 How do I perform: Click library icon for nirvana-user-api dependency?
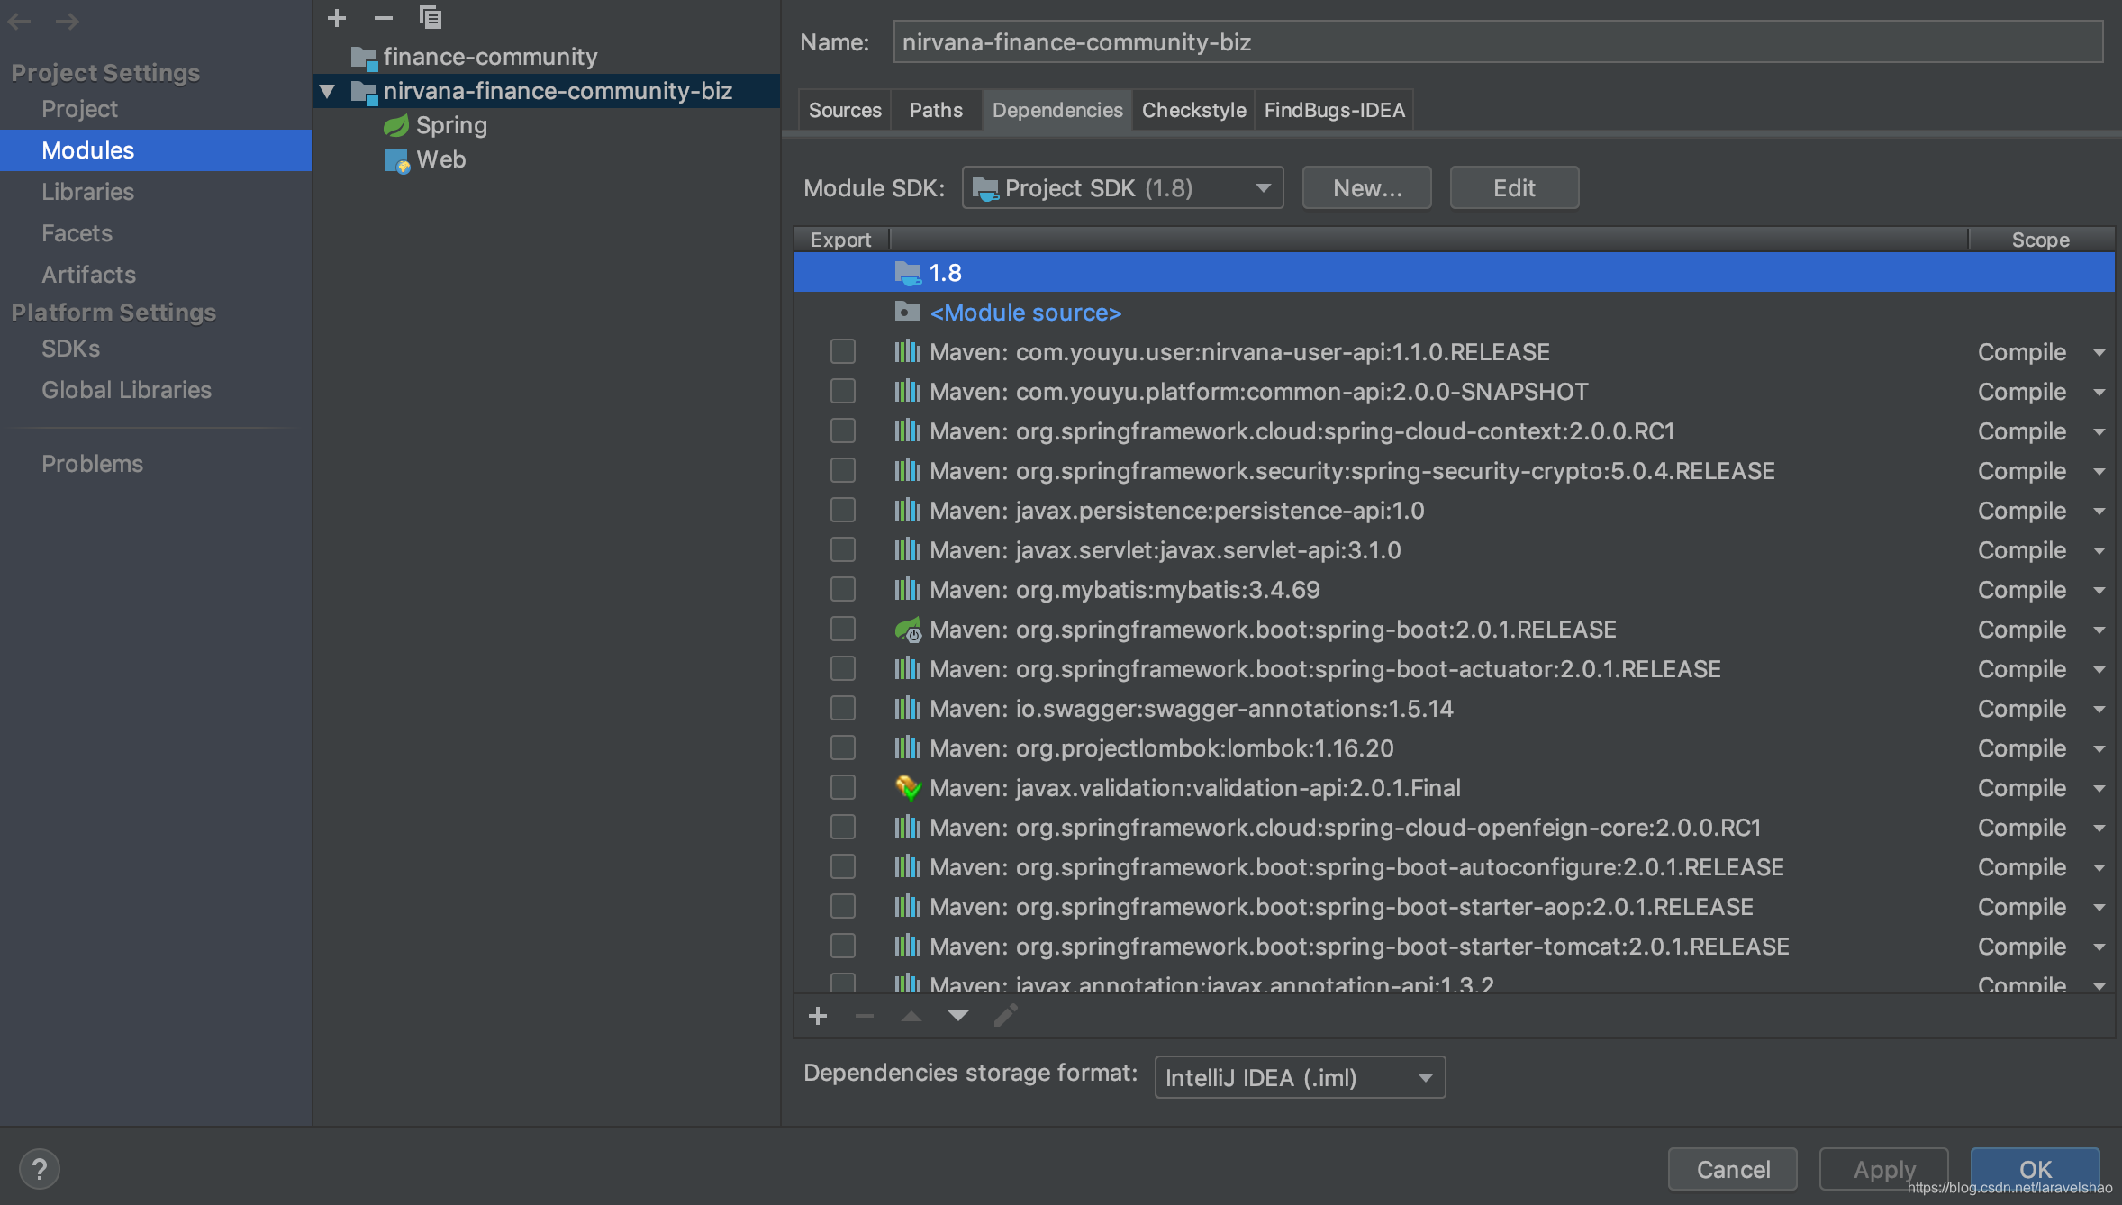tap(908, 351)
